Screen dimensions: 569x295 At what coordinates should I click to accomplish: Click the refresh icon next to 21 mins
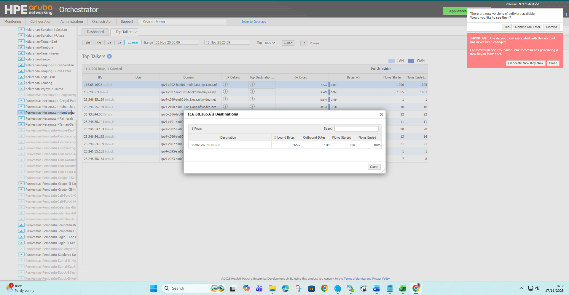click(304, 43)
